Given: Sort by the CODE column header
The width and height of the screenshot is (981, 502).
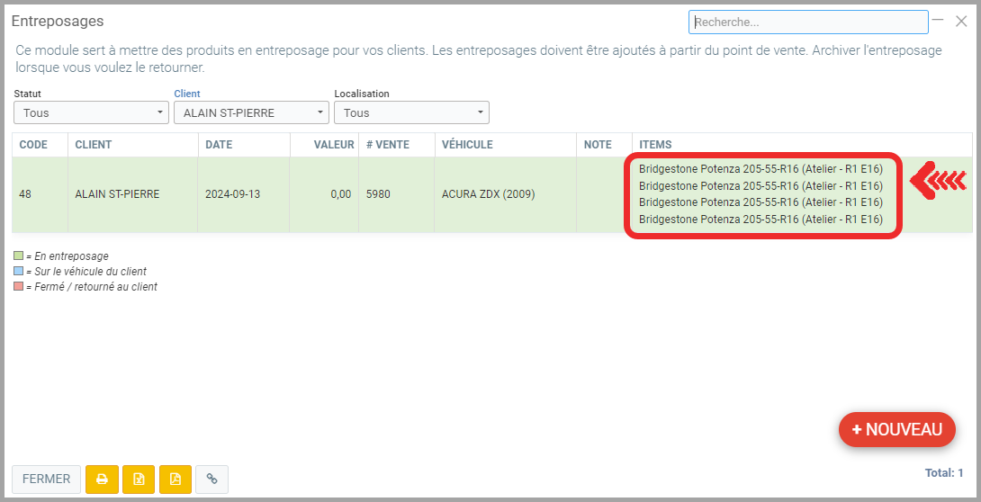Looking at the screenshot, I should 33,145.
